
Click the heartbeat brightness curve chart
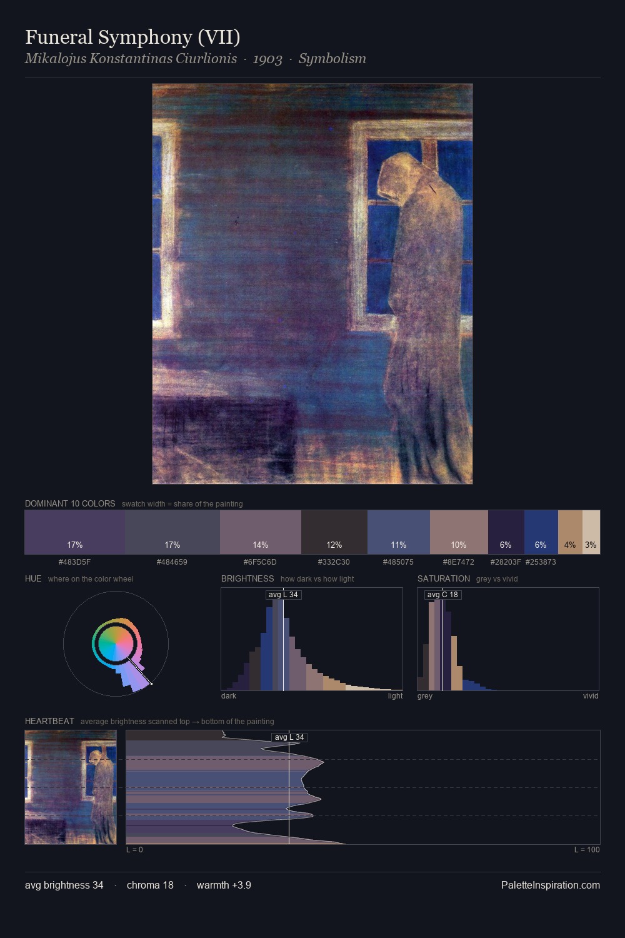click(363, 787)
